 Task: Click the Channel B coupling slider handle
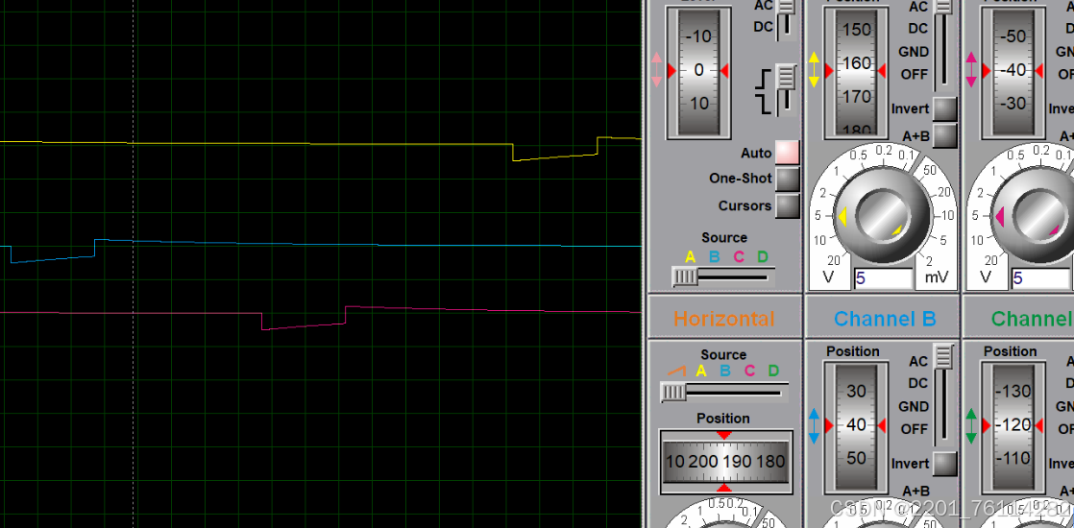[944, 355]
